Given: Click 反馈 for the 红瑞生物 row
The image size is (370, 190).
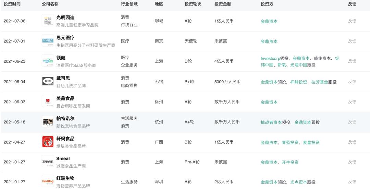Looking at the screenshot, I should tap(352, 182).
